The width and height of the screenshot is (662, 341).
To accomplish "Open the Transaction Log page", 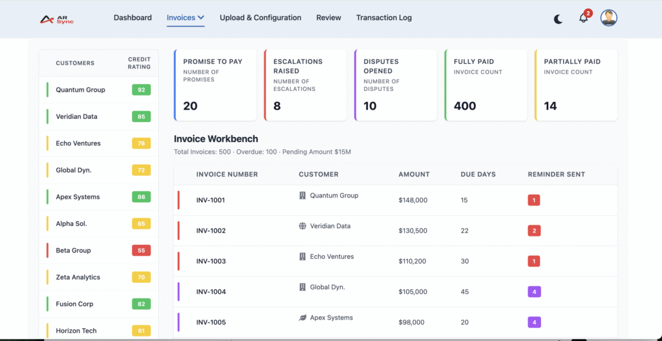I will 383,17.
